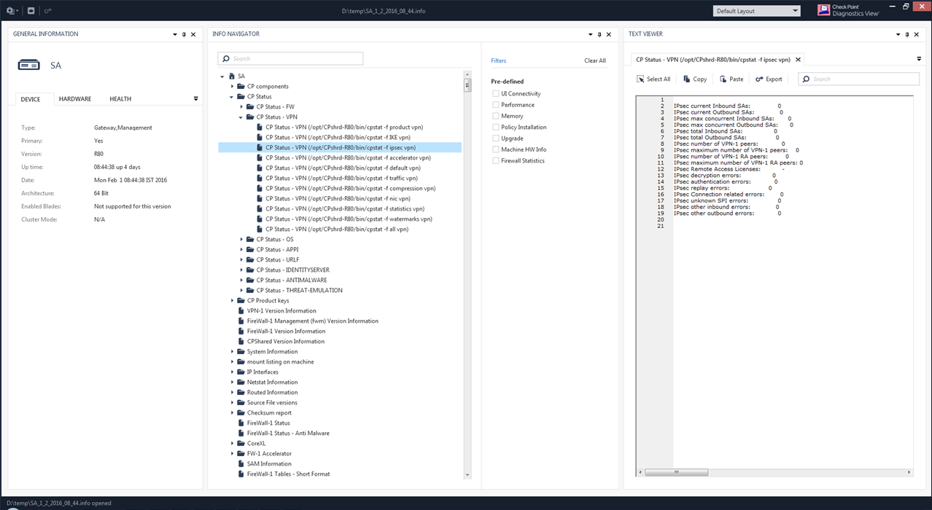Close the Text Viewer panel
Image resolution: width=932 pixels, height=510 pixels.
point(917,34)
